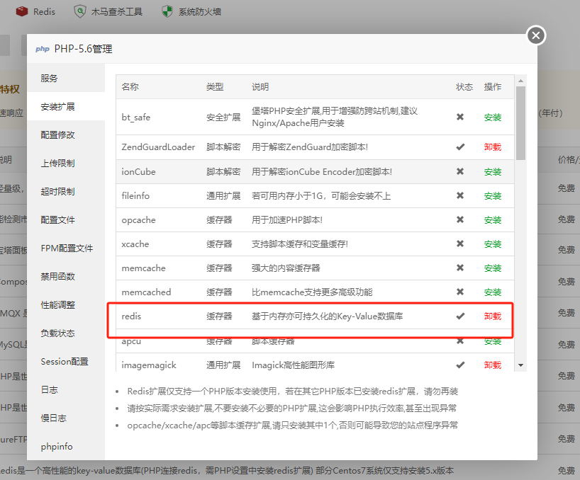The height and width of the screenshot is (480, 580).
Task: Click the memcache status cross icon
Action: coord(460,268)
